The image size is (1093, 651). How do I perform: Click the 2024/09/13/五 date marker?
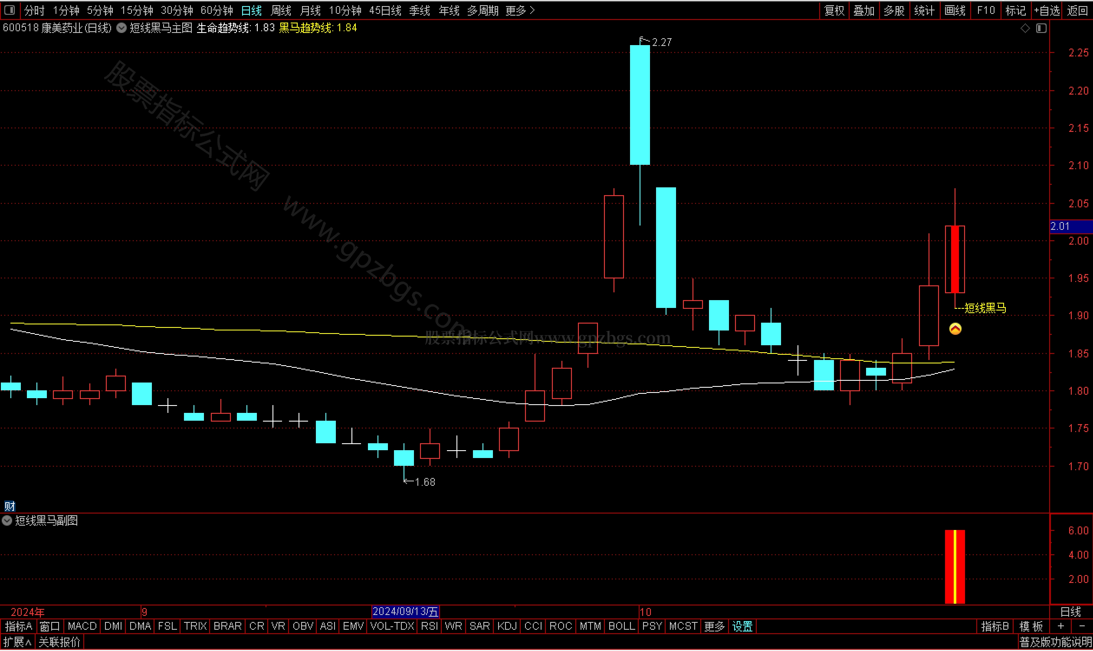click(405, 612)
